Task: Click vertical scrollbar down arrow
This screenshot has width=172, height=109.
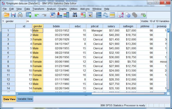Action: pyautogui.click(x=168, y=91)
